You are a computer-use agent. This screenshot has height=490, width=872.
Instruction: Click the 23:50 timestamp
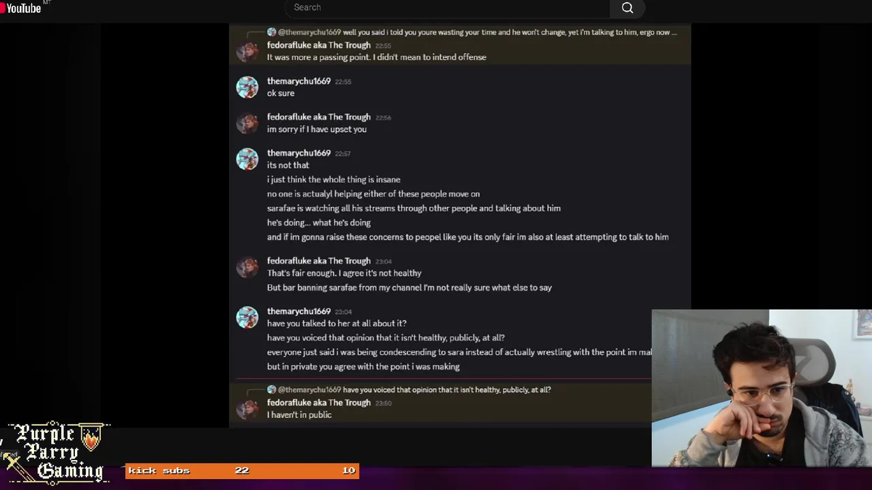click(384, 403)
